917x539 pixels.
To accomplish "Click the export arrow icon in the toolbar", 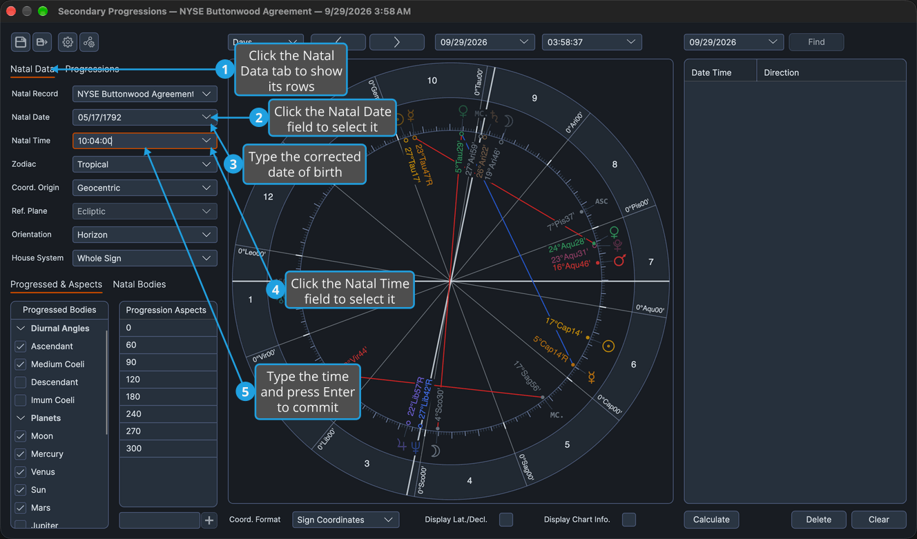I will click(42, 42).
